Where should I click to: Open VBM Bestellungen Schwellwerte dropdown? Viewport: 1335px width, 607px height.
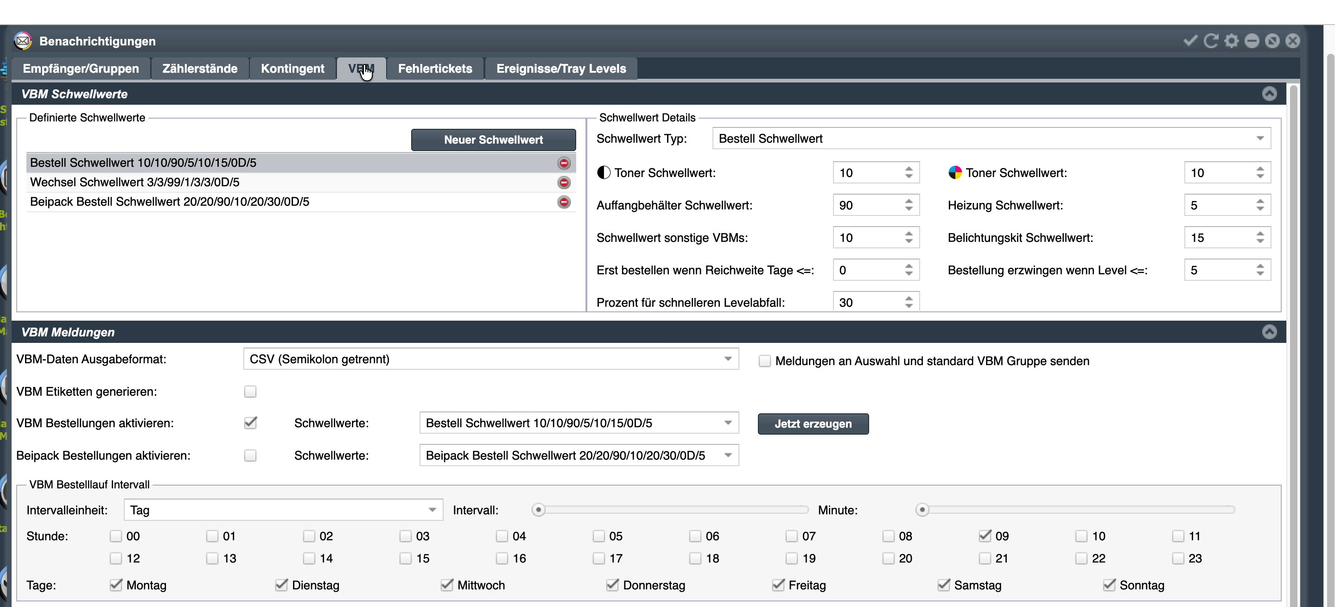[579, 423]
